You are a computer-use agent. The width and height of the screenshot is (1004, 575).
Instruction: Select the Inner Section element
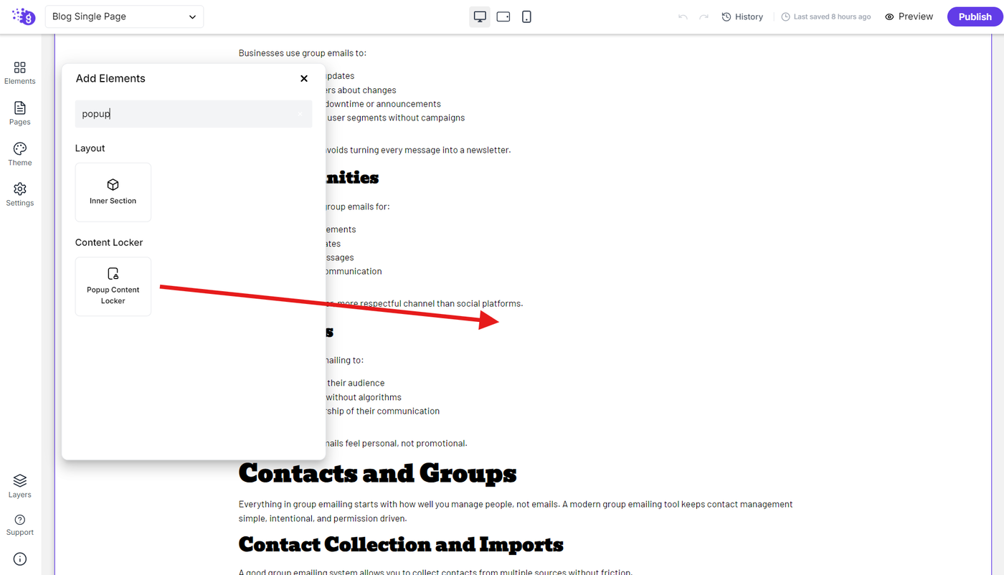pyautogui.click(x=113, y=192)
